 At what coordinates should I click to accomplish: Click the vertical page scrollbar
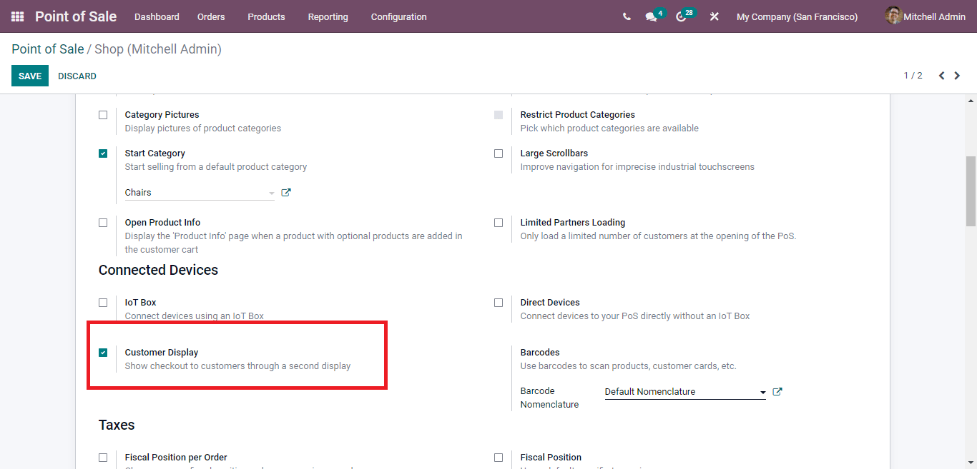[971, 191]
